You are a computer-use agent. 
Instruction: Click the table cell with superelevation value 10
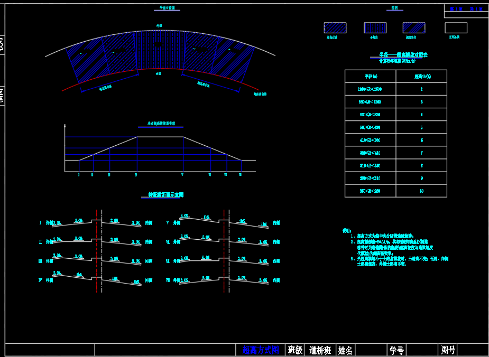(x=421, y=191)
